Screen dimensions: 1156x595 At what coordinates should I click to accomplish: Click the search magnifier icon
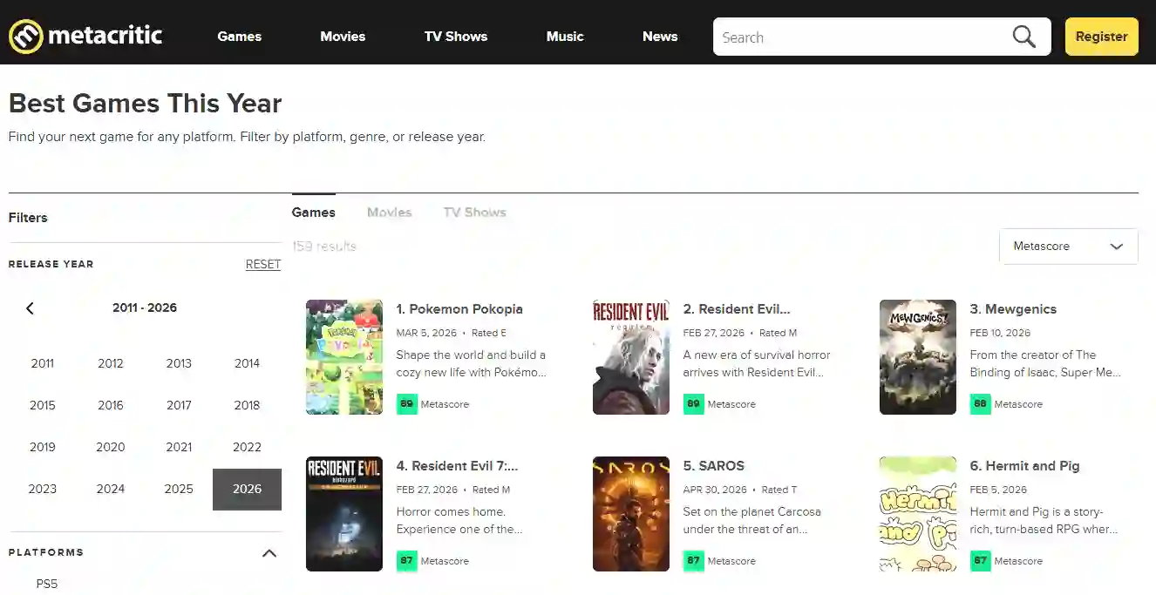tap(1023, 37)
